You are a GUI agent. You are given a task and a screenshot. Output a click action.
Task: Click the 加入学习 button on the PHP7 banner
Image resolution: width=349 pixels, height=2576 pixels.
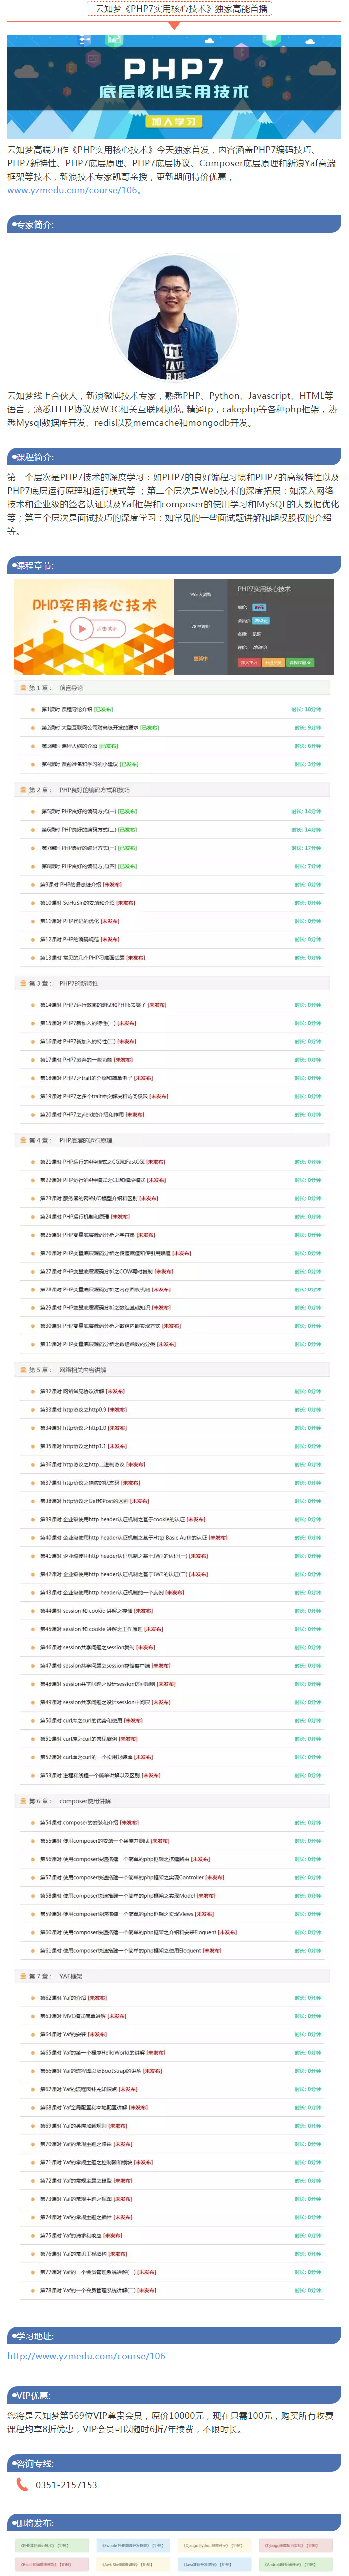coord(174,121)
